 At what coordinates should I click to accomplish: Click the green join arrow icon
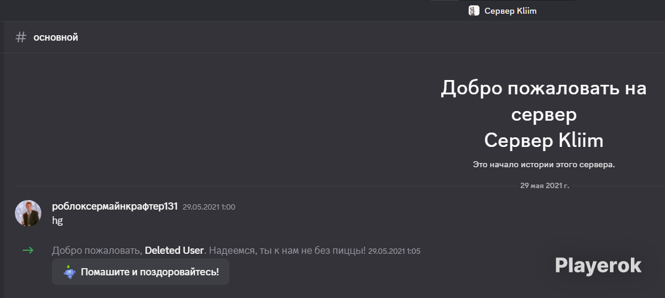(x=28, y=250)
